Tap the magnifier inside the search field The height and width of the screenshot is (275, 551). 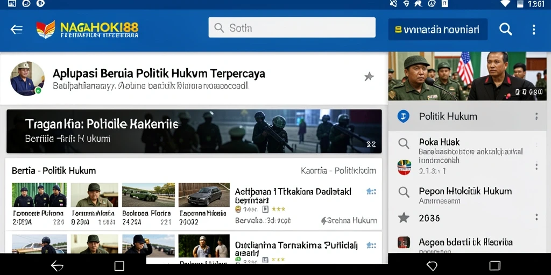pyautogui.click(x=219, y=28)
